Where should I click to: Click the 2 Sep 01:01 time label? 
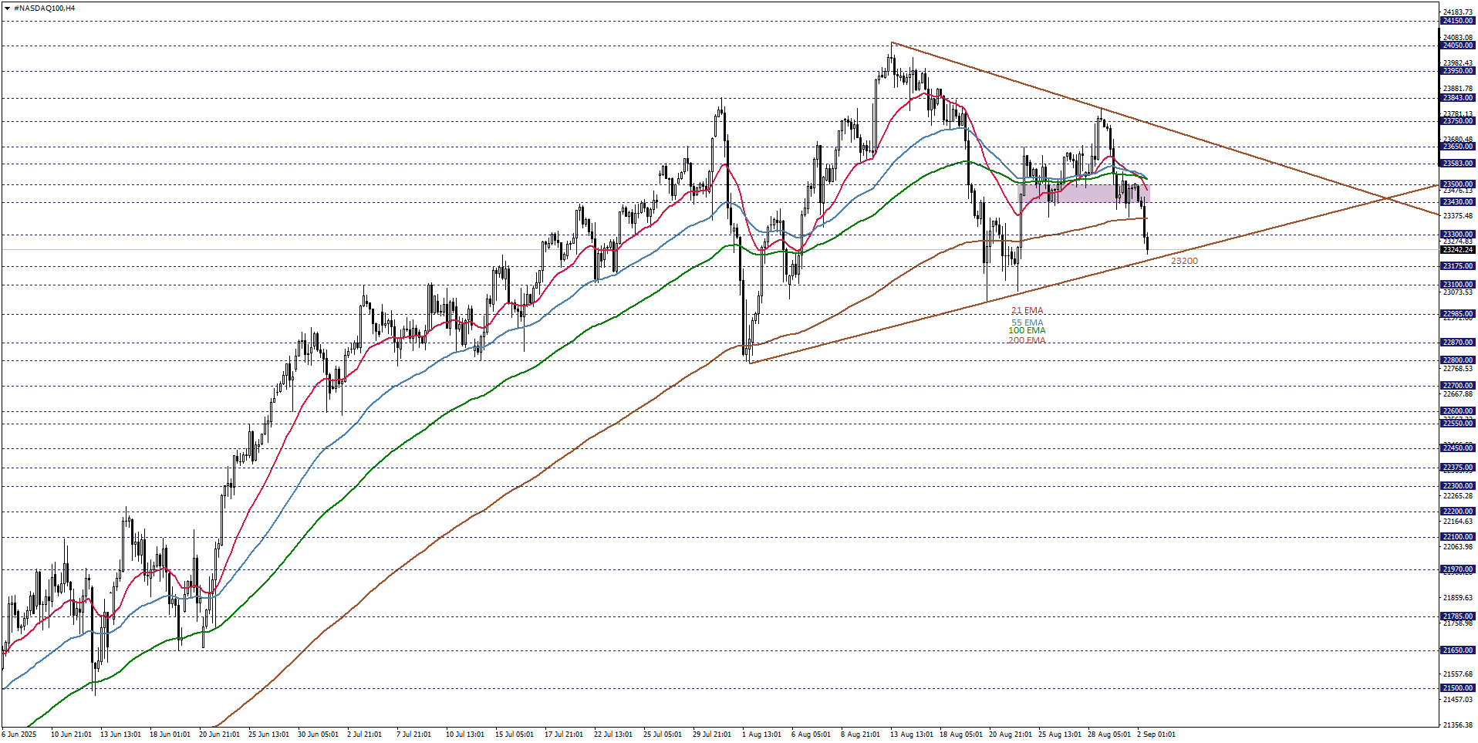point(1156,735)
